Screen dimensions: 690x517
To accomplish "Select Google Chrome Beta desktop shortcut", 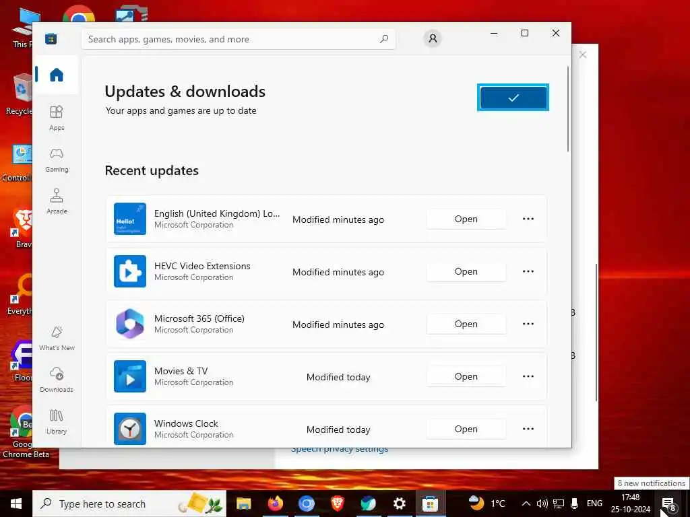I will (x=24, y=433).
